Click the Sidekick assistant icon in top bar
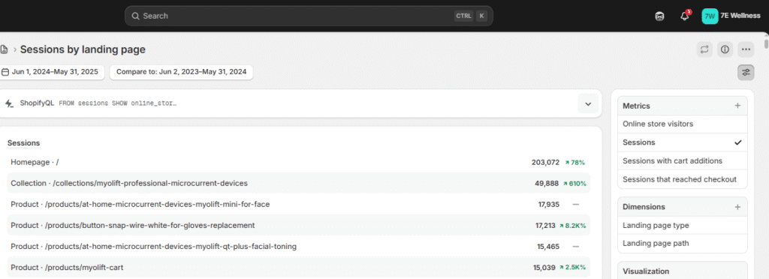Screen dimensions: 769x279 pyautogui.click(x=659, y=16)
